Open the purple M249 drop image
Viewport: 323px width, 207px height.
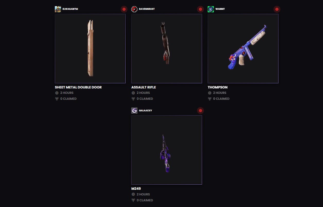(x=167, y=150)
